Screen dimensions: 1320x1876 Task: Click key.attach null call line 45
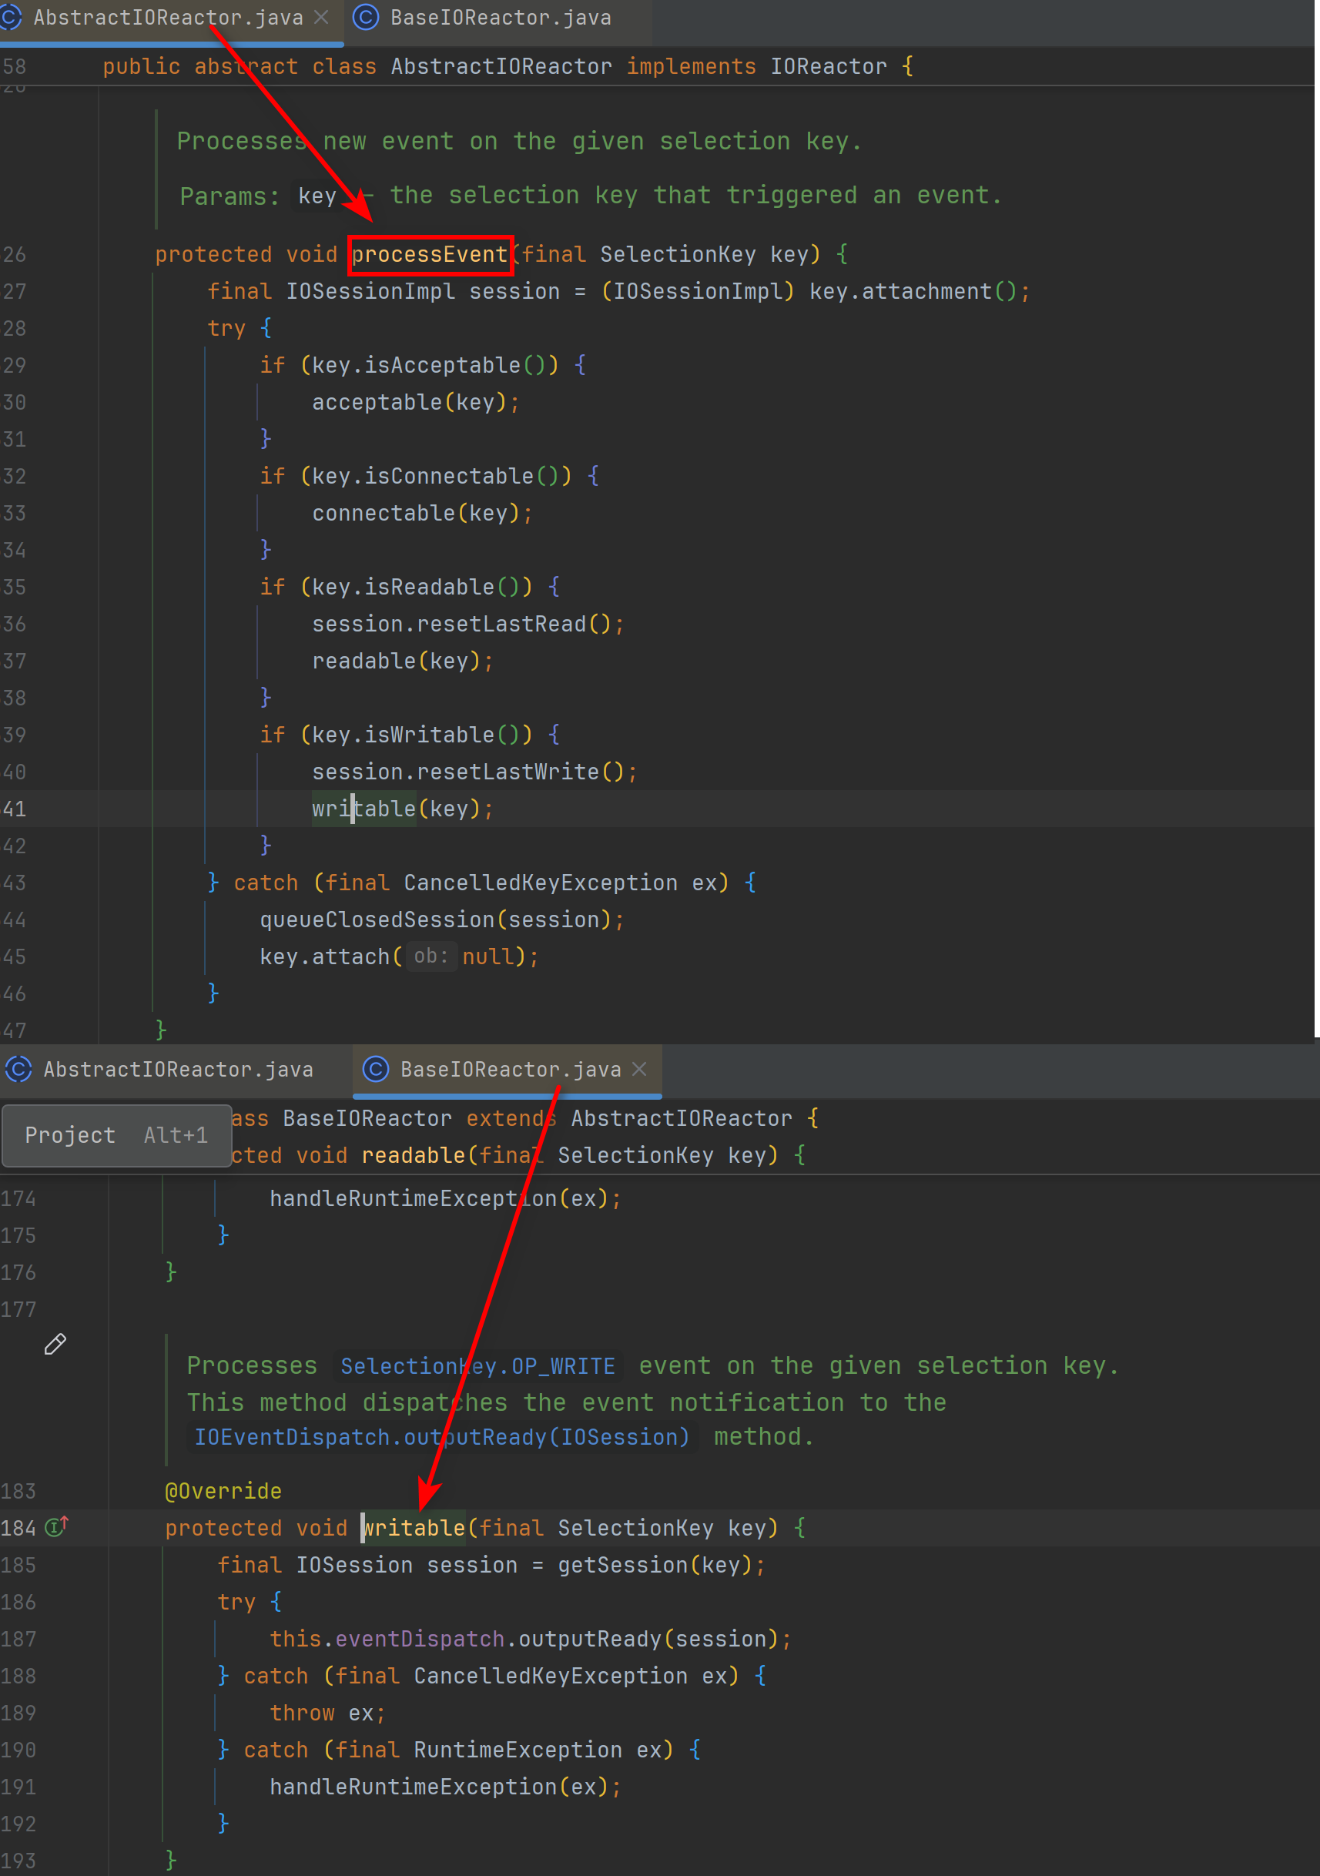399,956
